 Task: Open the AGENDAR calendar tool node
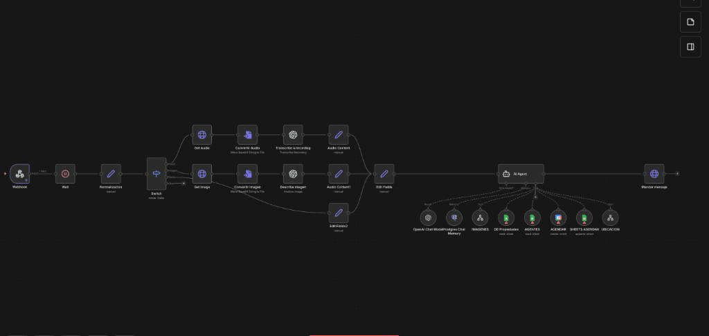tap(558, 218)
